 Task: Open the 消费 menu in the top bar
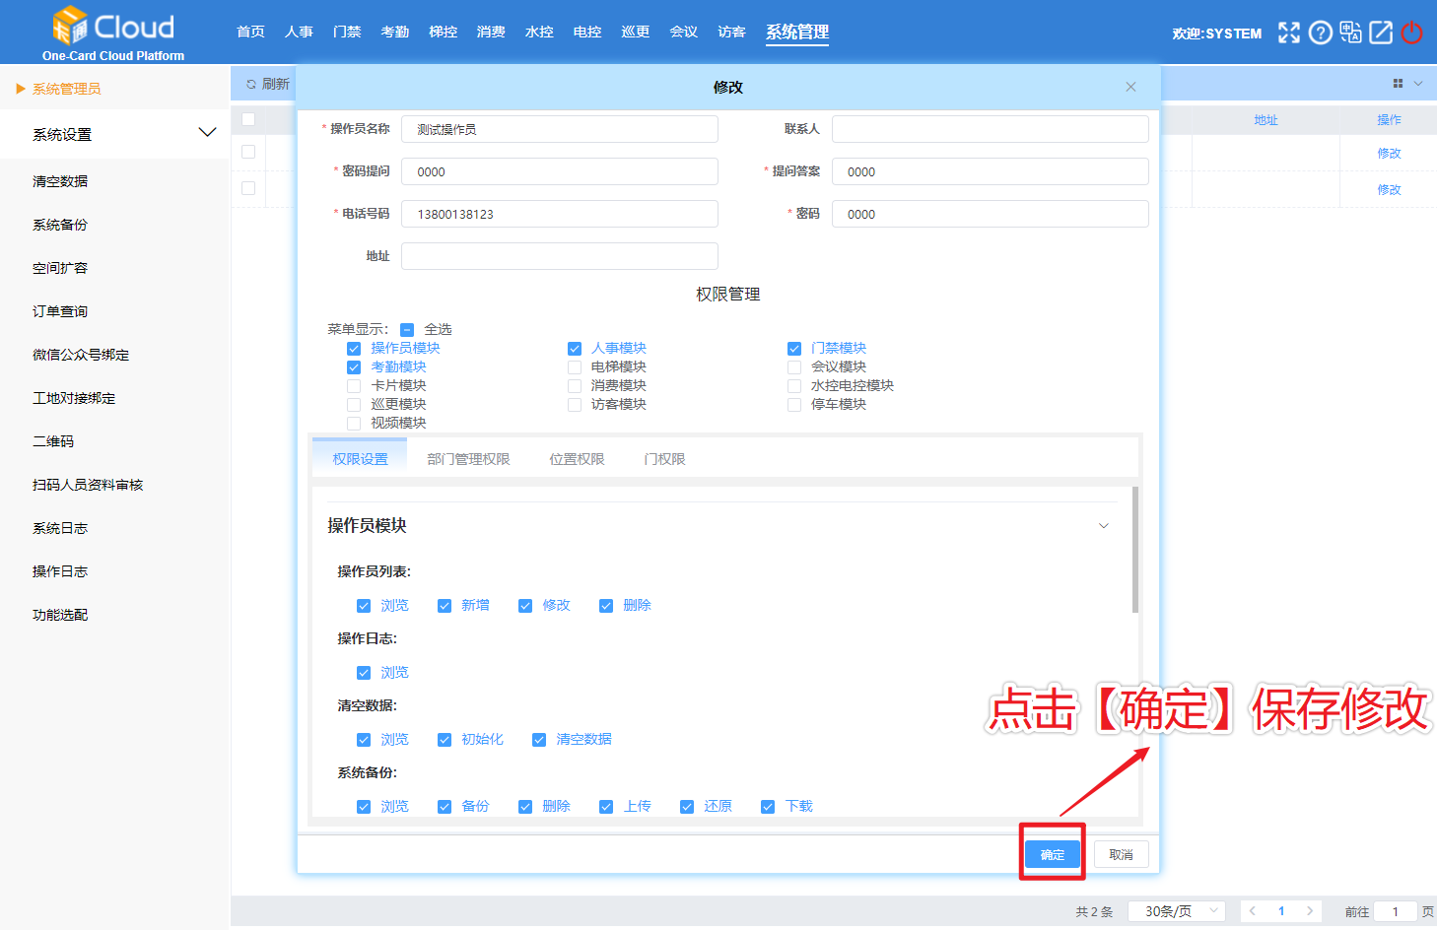pyautogui.click(x=491, y=31)
